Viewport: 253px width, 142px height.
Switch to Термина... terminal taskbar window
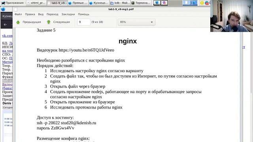click(x=141, y=3)
